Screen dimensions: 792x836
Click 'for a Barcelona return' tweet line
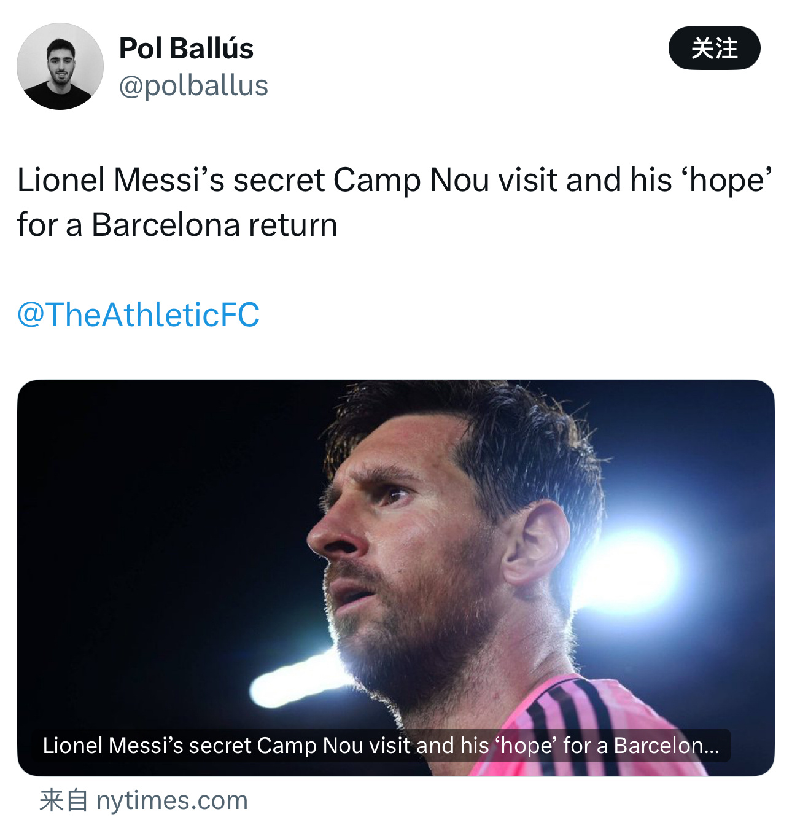click(x=177, y=225)
